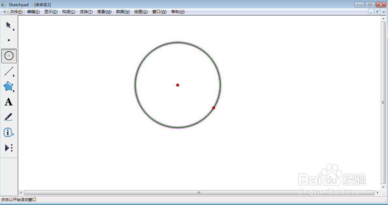Click the horizontal scrollbar left arrow
Image resolution: width=388 pixels, height=205 pixels.
pyautogui.click(x=21, y=193)
